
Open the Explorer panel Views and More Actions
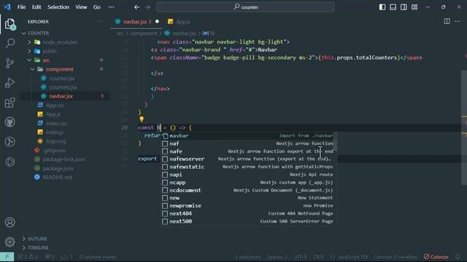101,21
